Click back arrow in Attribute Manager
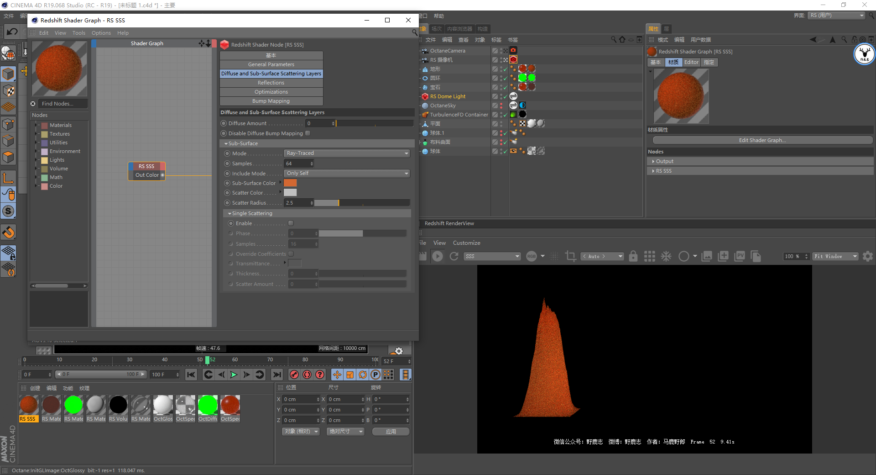This screenshot has width=876, height=475. tap(813, 40)
